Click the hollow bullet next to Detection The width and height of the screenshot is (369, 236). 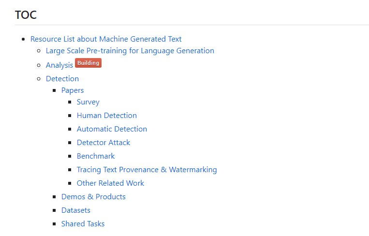pyautogui.click(x=39, y=79)
